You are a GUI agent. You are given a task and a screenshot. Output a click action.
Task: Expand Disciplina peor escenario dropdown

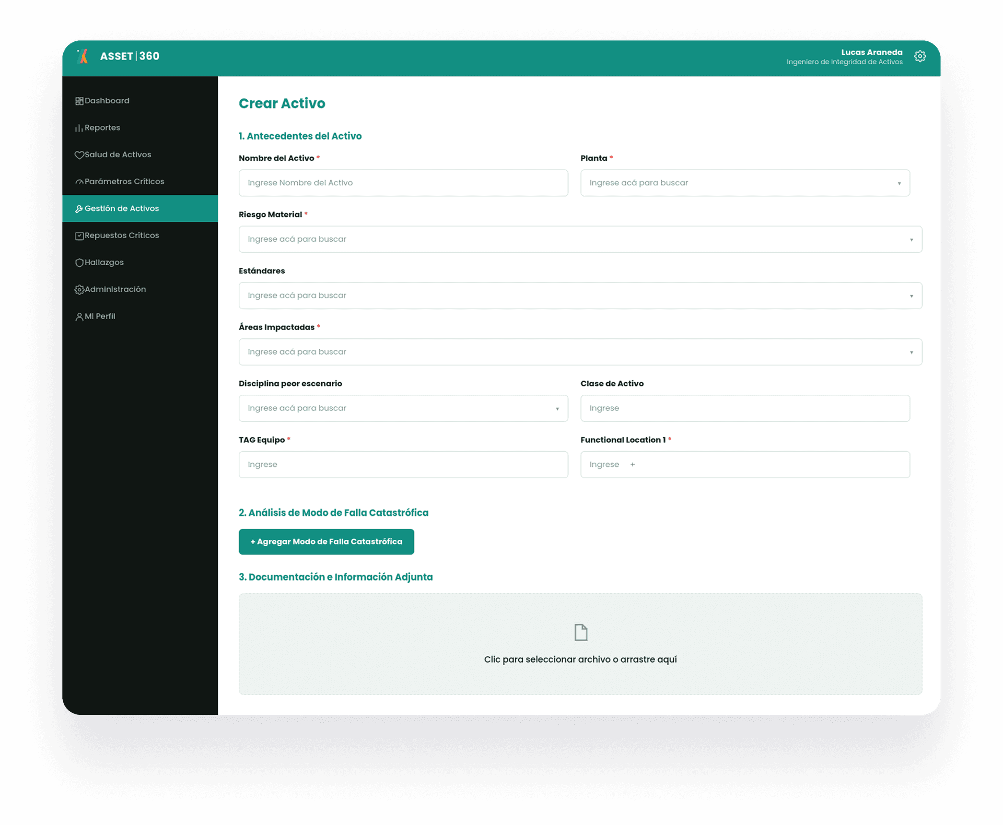403,408
